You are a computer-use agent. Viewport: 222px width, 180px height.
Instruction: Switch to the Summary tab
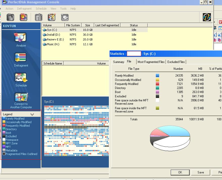[x=118, y=62]
